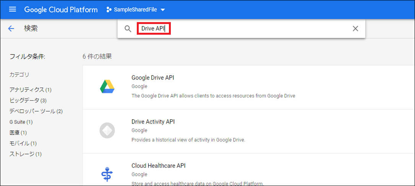The width and height of the screenshot is (415, 186).
Task: Filter by デベロッパー ツール (2) category
Action: tap(36, 111)
